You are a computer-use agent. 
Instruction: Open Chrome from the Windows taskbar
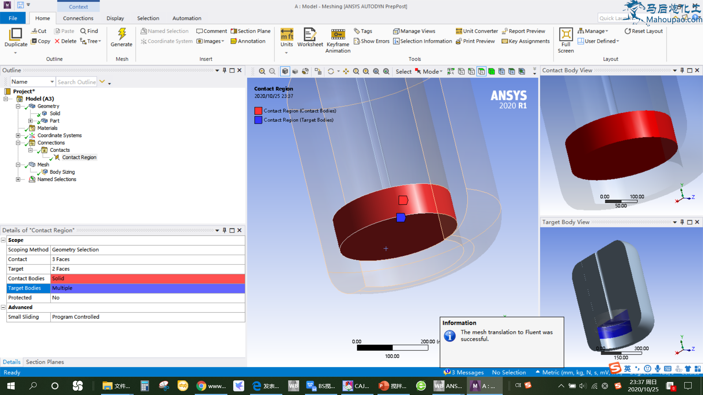point(211,386)
